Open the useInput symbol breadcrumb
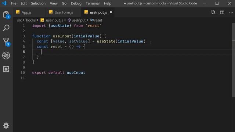Viewport: 235px width, 132px height. [79, 20]
